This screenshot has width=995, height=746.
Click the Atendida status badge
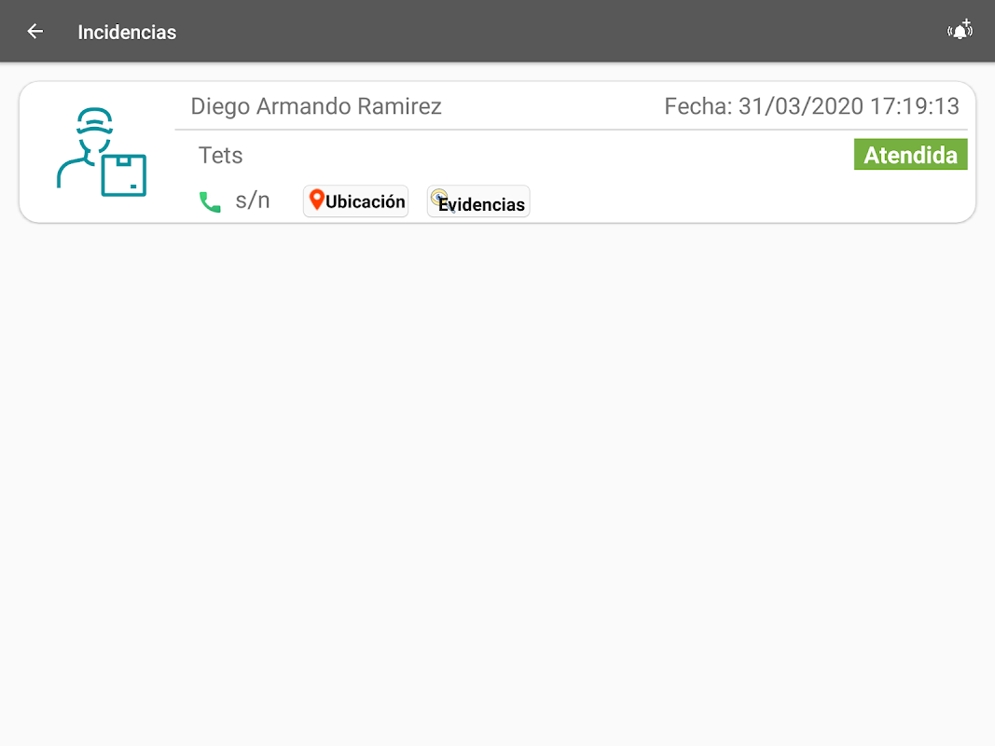910,154
